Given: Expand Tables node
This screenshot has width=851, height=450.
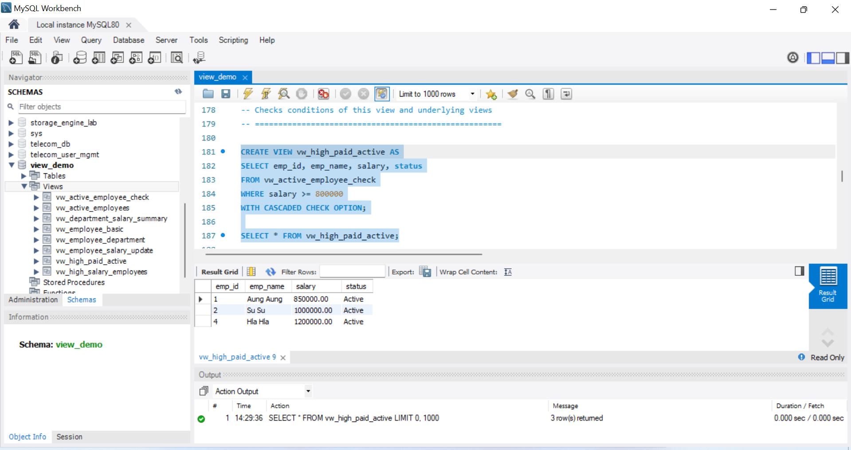Looking at the screenshot, I should [x=24, y=176].
